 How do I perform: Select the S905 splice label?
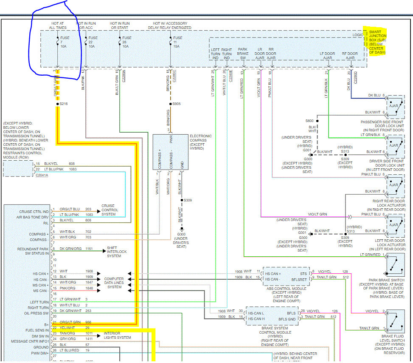(x=177, y=104)
